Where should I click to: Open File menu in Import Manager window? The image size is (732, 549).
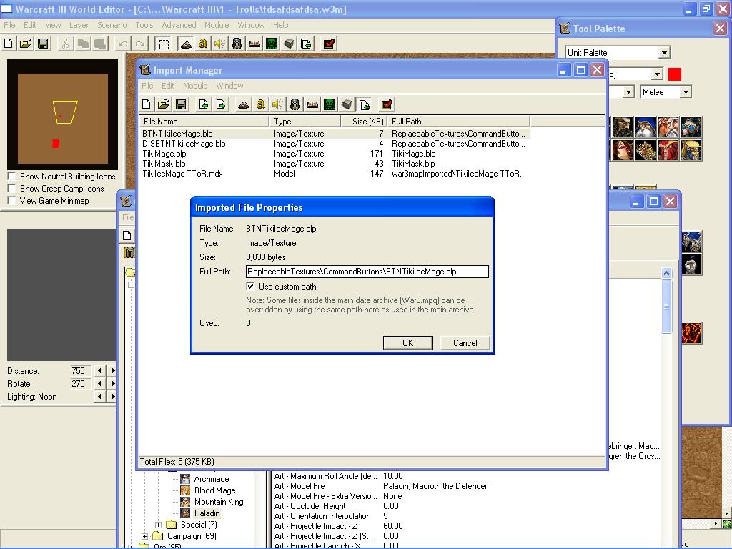click(x=147, y=86)
